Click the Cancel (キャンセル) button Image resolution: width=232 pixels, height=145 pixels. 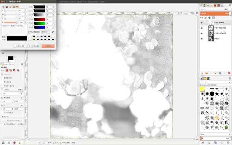[x=34, y=46]
